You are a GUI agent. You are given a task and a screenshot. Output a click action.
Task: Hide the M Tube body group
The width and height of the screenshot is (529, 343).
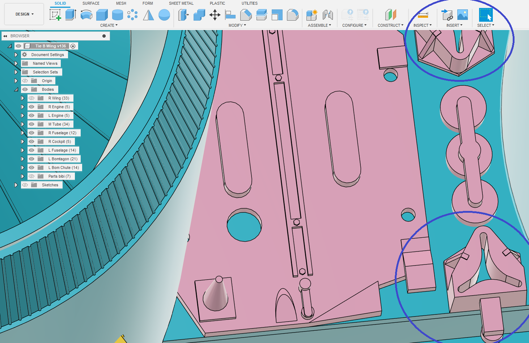click(31, 124)
